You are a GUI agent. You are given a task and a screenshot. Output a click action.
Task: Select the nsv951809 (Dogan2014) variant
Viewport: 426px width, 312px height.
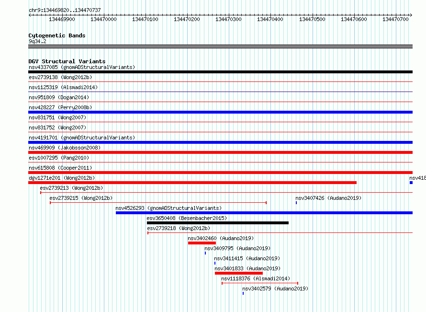coord(59,97)
